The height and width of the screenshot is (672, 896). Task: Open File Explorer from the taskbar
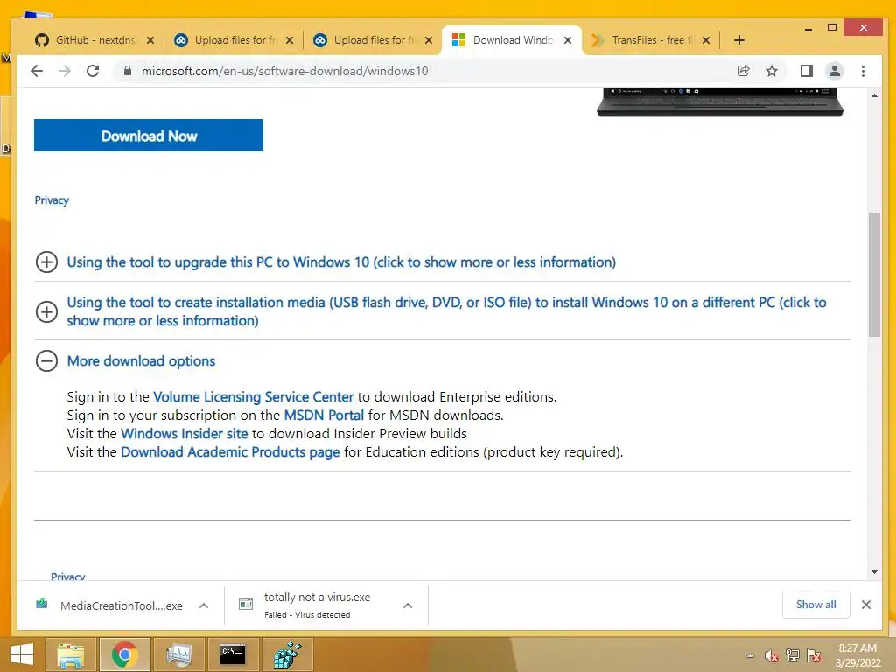click(x=71, y=654)
